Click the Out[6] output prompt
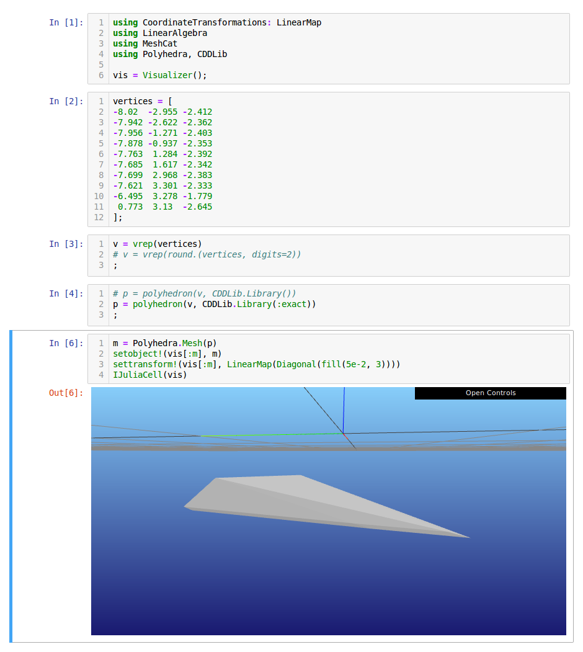Screen dimensions: 583x652 [66, 393]
